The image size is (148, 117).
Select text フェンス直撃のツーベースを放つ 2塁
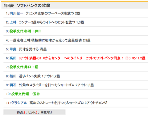[53, 13]
